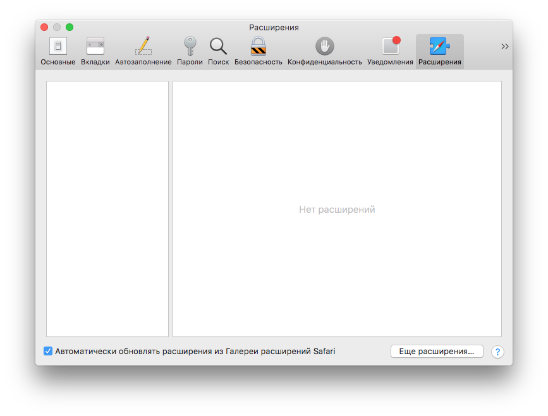548x416 pixels.
Task: Open help with the question mark button
Action: [497, 352]
